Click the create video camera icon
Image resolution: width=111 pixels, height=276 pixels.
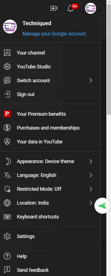pyautogui.click(x=54, y=8)
